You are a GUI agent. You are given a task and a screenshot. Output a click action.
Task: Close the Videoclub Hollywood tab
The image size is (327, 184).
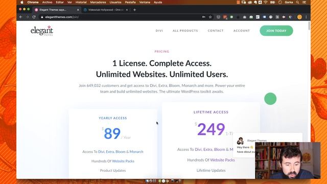pyautogui.click(x=127, y=10)
